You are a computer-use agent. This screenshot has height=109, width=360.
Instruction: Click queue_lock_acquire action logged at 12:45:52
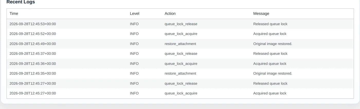coord(181,34)
